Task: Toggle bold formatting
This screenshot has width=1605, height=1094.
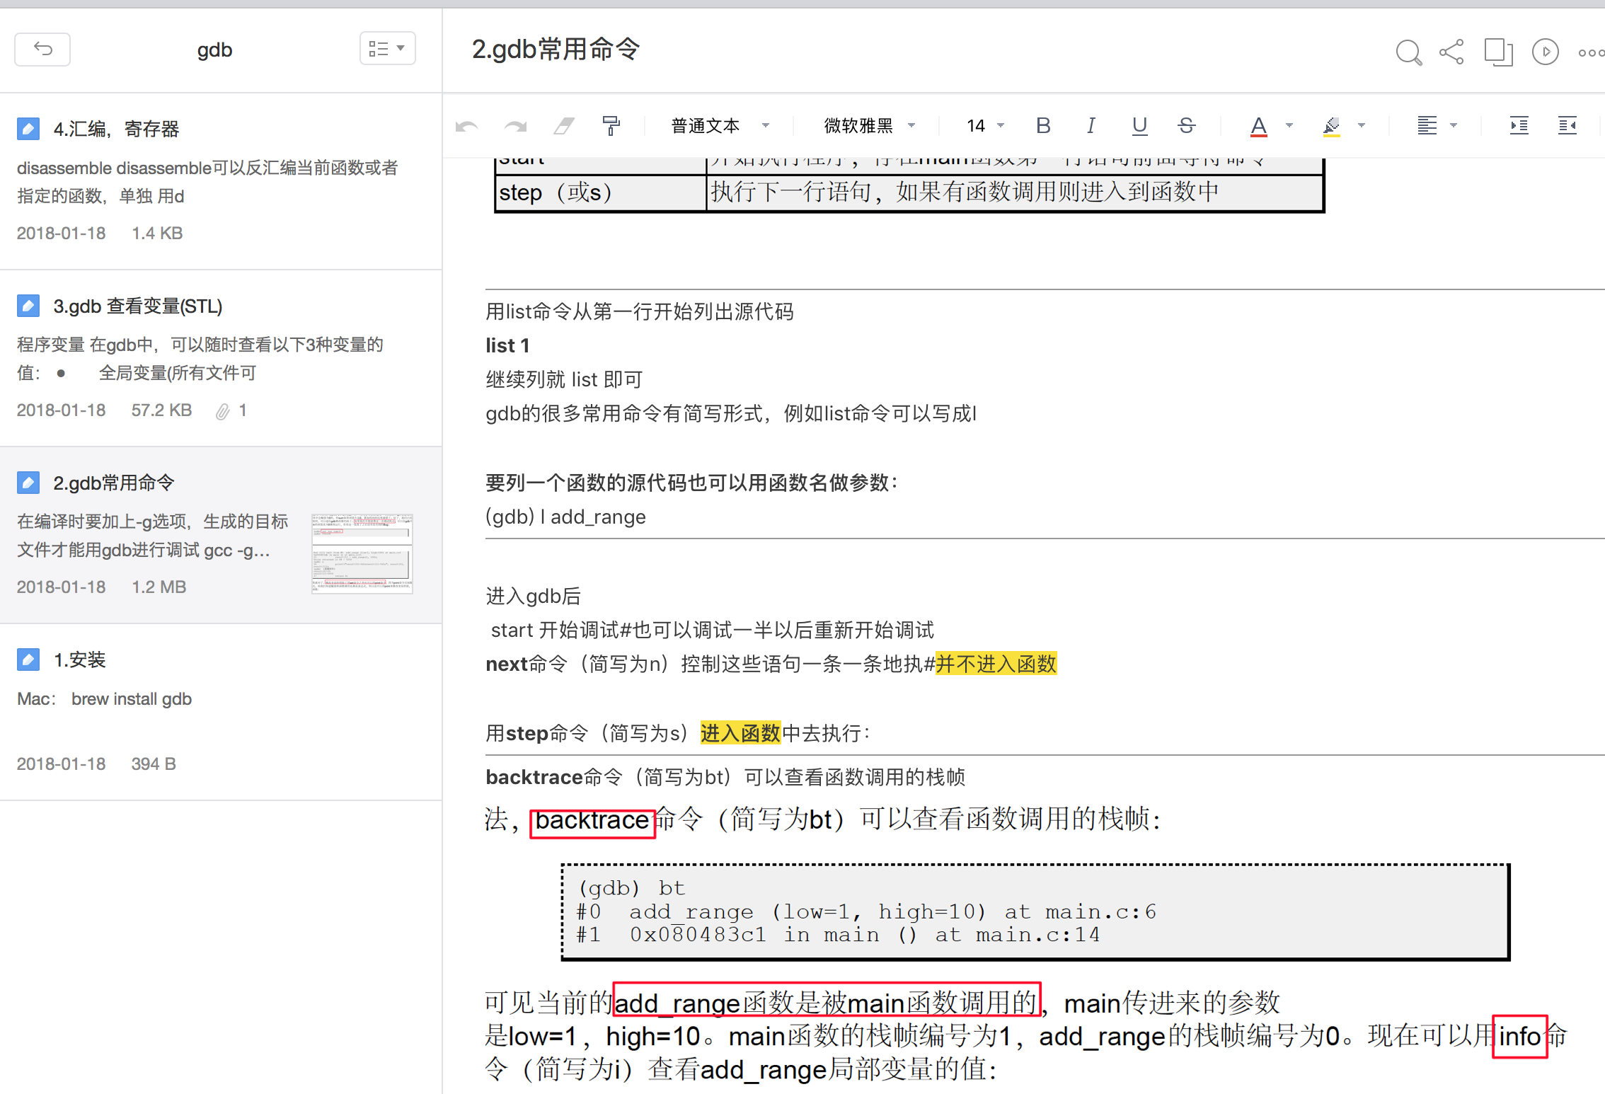Action: (1042, 126)
